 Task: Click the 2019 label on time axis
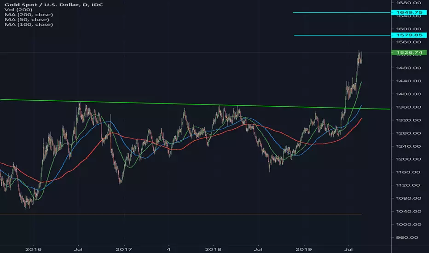click(303, 249)
